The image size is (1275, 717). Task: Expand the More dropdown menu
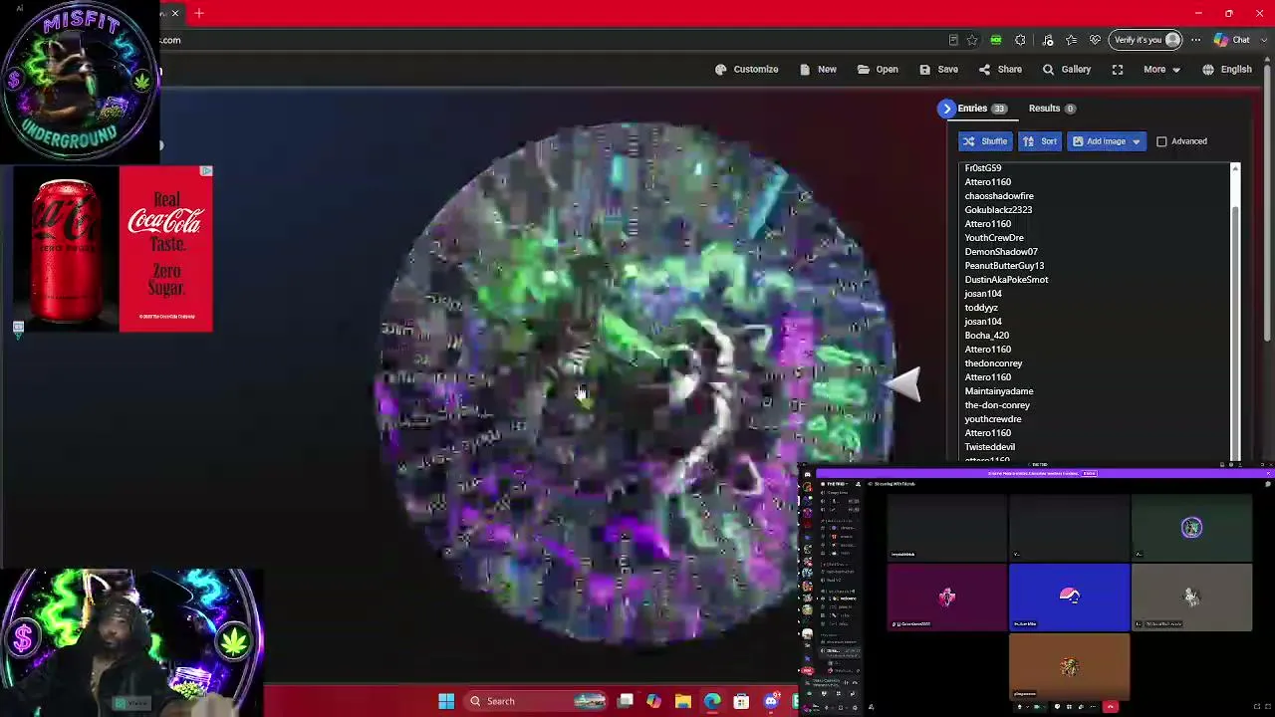point(1161,70)
